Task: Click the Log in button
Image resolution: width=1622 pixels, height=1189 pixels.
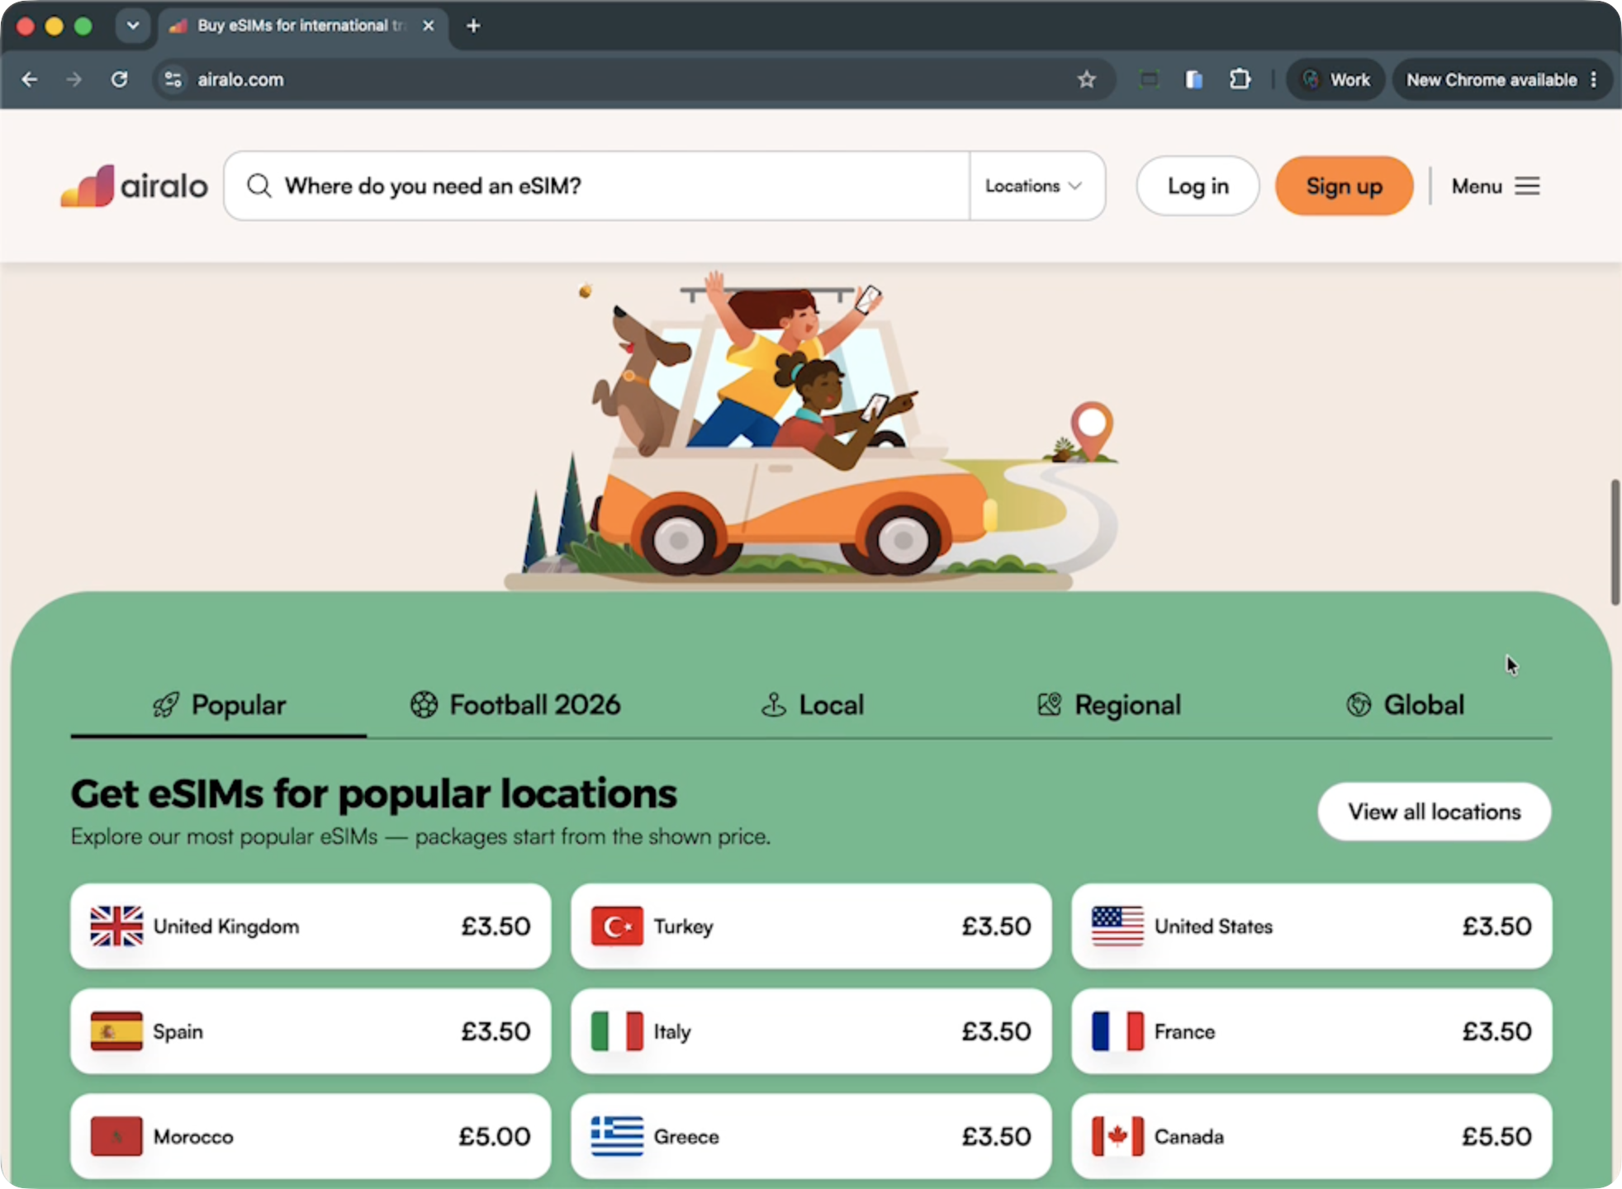Action: (1198, 186)
